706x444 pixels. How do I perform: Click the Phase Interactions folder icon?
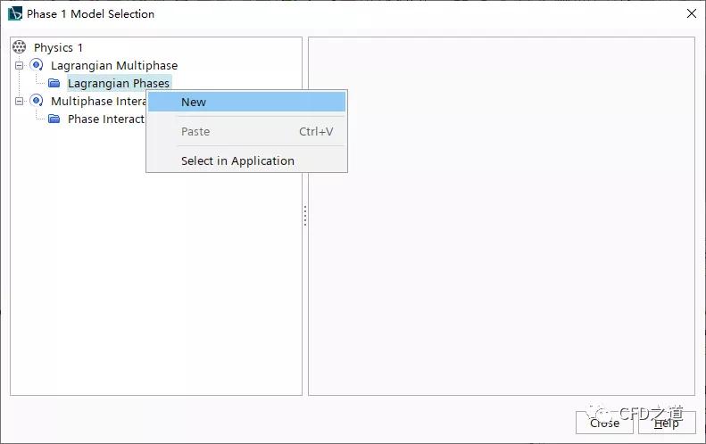[54, 119]
